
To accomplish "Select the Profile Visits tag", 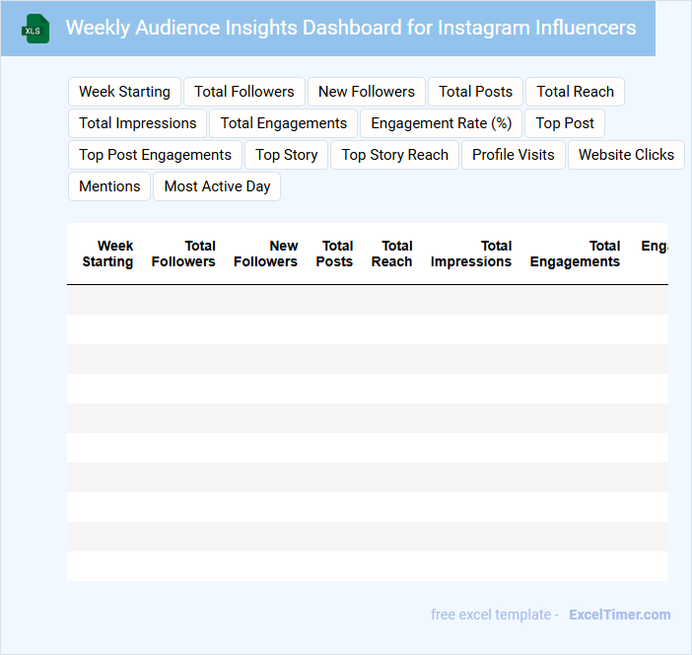I will tap(513, 155).
